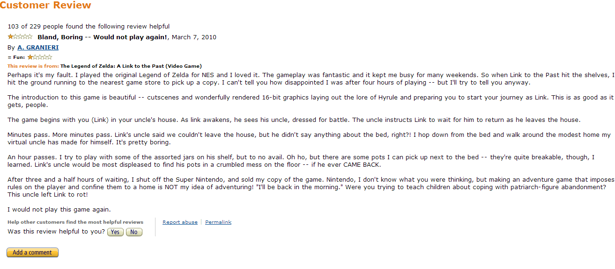Image resolution: width=615 pixels, height=269 pixels.
Task: Click the "This review is from:" label
Action: pyautogui.click(x=33, y=66)
